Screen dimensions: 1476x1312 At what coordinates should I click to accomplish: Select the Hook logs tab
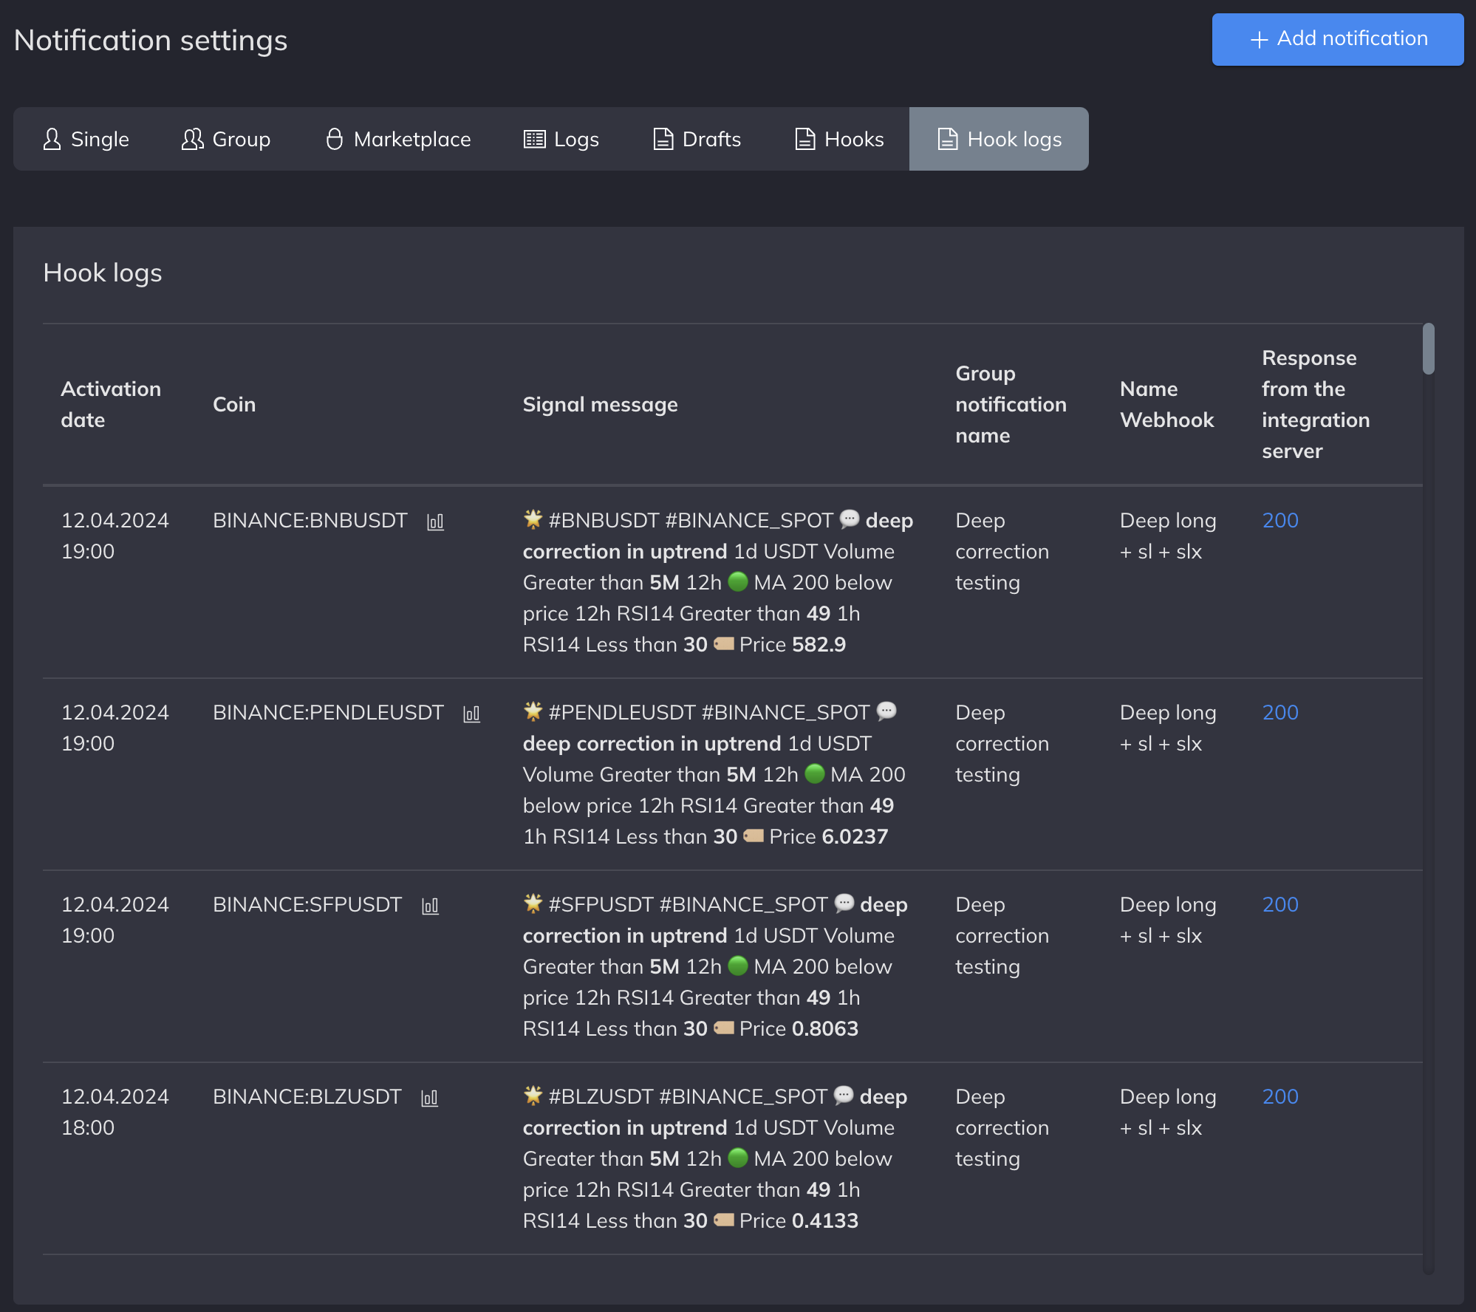click(999, 139)
